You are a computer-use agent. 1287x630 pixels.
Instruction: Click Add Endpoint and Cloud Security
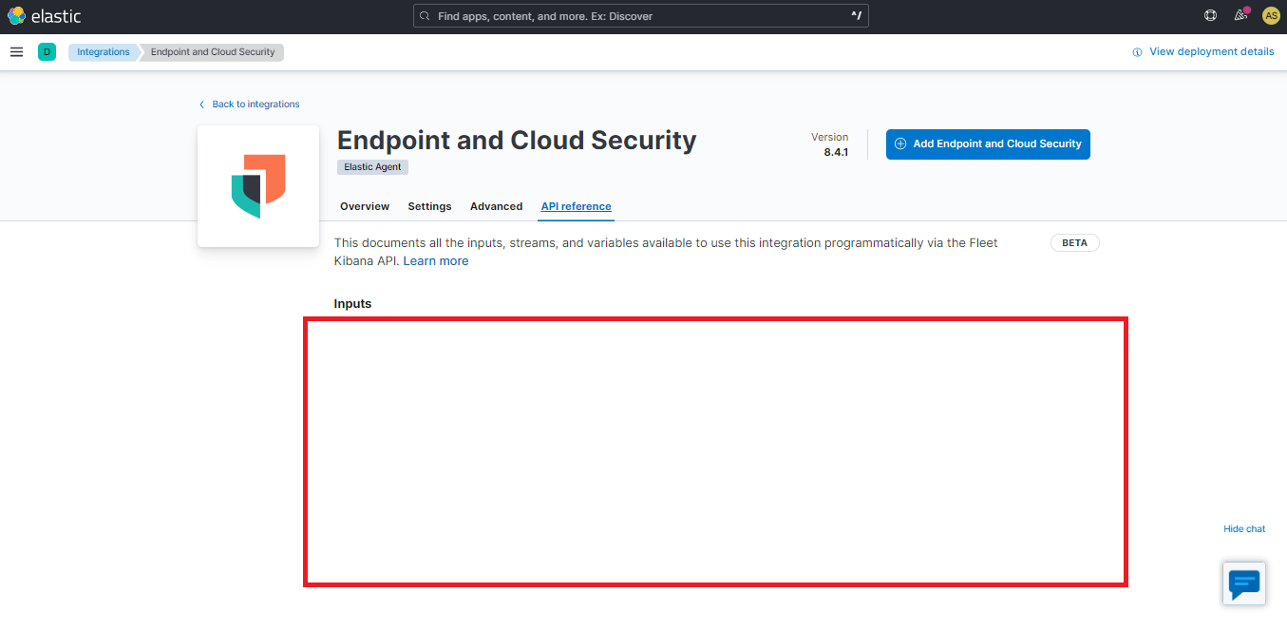[988, 143]
